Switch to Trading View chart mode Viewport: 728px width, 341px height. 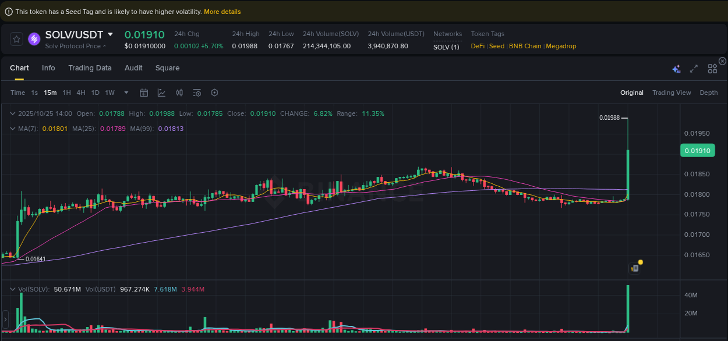[672, 93]
